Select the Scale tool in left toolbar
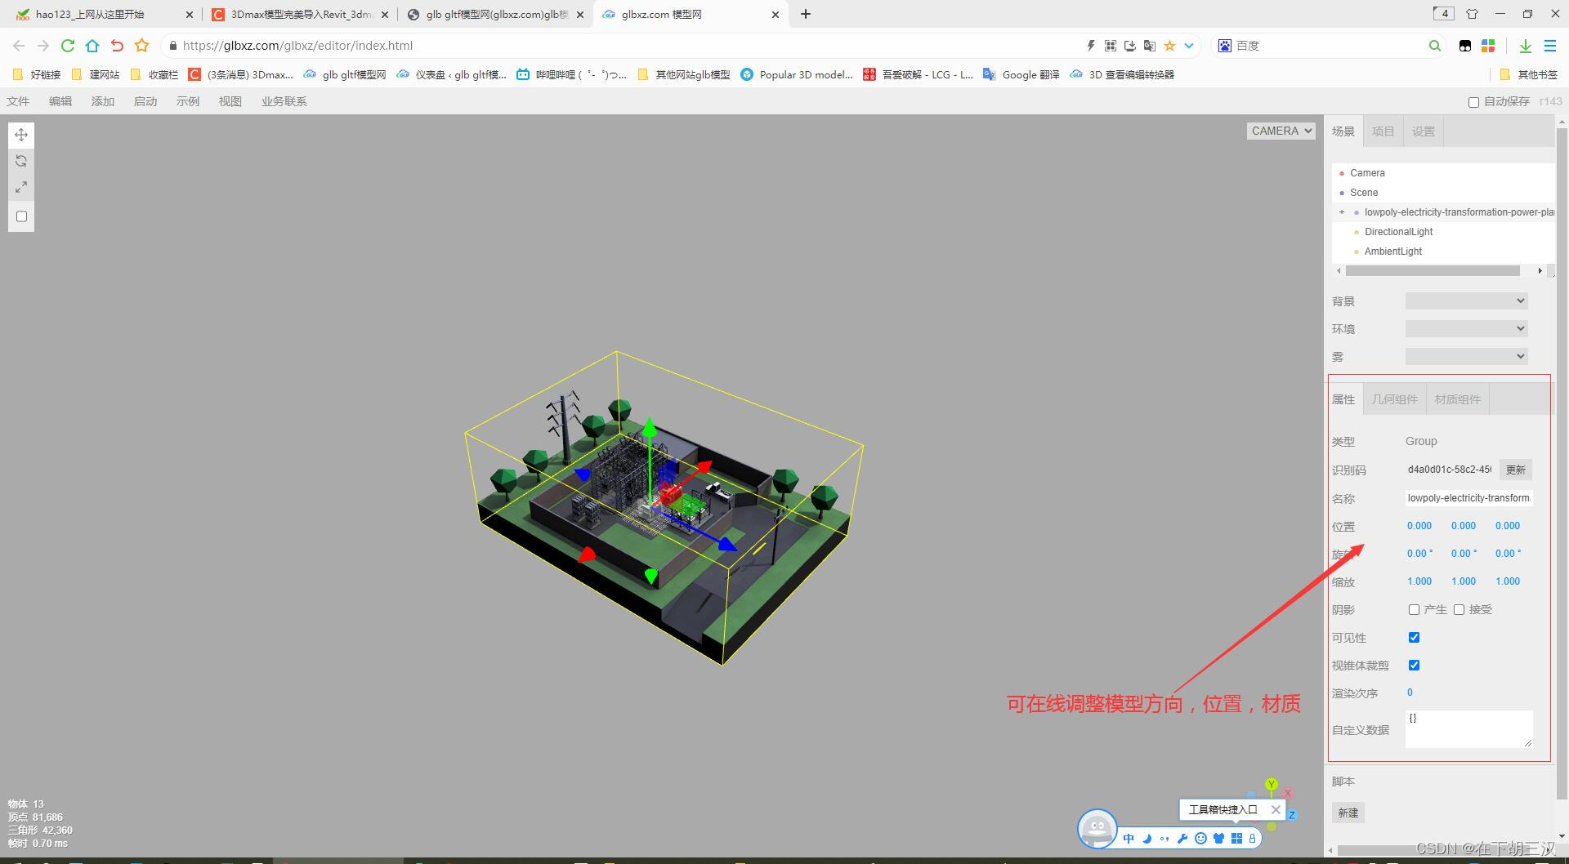 pos(21,187)
